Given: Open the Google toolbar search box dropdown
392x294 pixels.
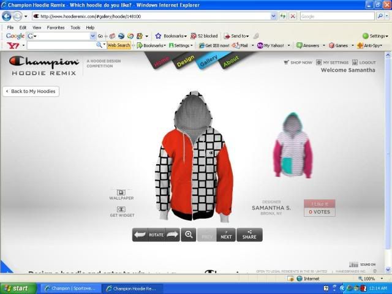Looking at the screenshot, I should [x=92, y=36].
